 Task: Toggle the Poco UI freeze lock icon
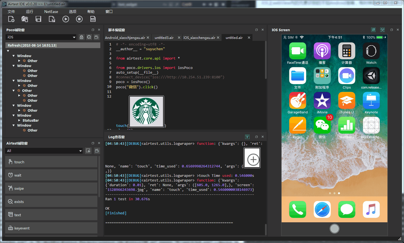[x=82, y=37]
